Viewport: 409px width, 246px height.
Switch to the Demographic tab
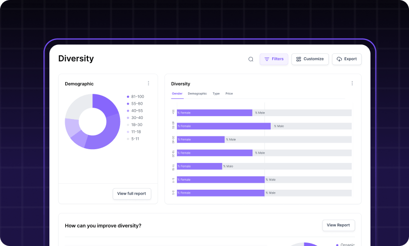[x=197, y=93]
